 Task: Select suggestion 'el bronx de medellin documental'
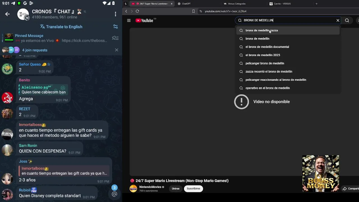tap(288, 47)
